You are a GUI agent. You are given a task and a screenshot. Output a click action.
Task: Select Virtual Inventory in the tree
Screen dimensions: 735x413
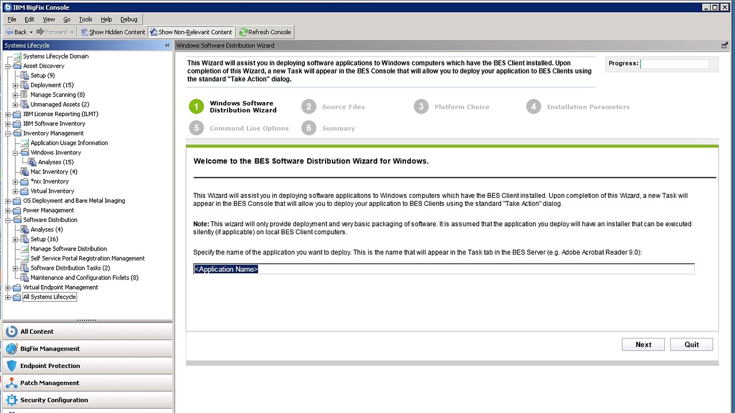[52, 191]
